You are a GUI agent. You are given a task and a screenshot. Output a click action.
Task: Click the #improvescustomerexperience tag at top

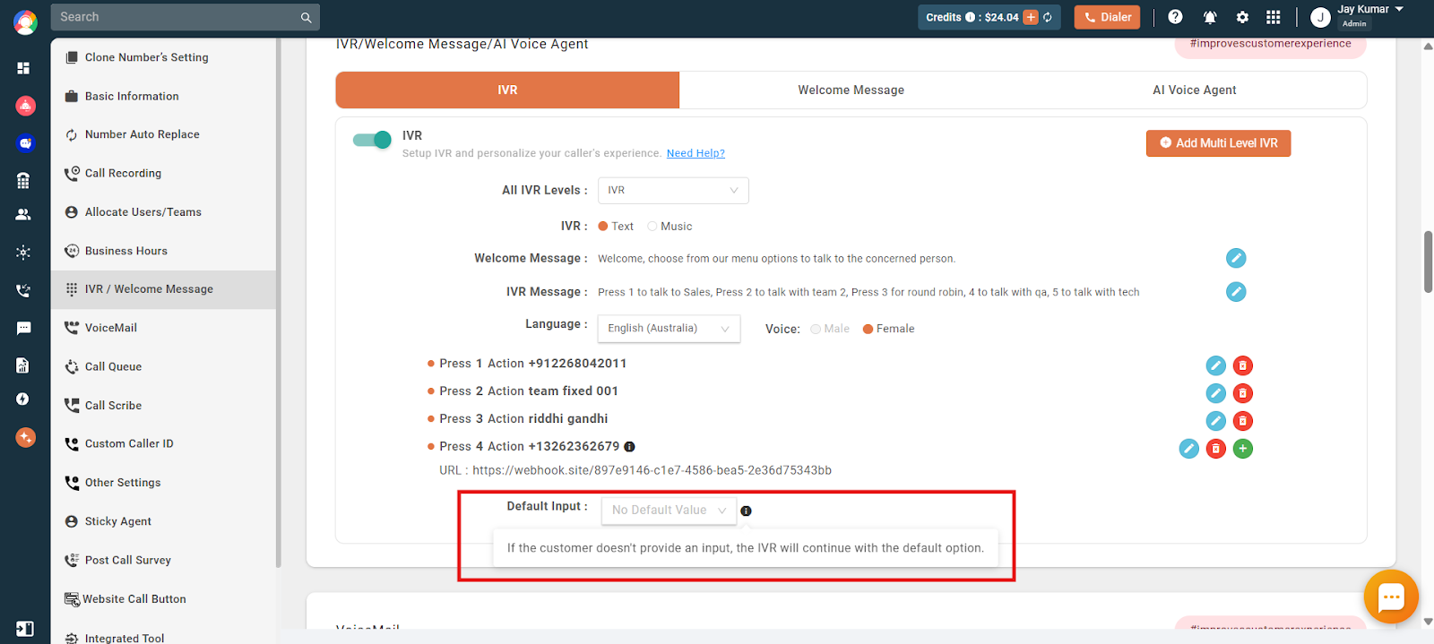click(x=1270, y=44)
